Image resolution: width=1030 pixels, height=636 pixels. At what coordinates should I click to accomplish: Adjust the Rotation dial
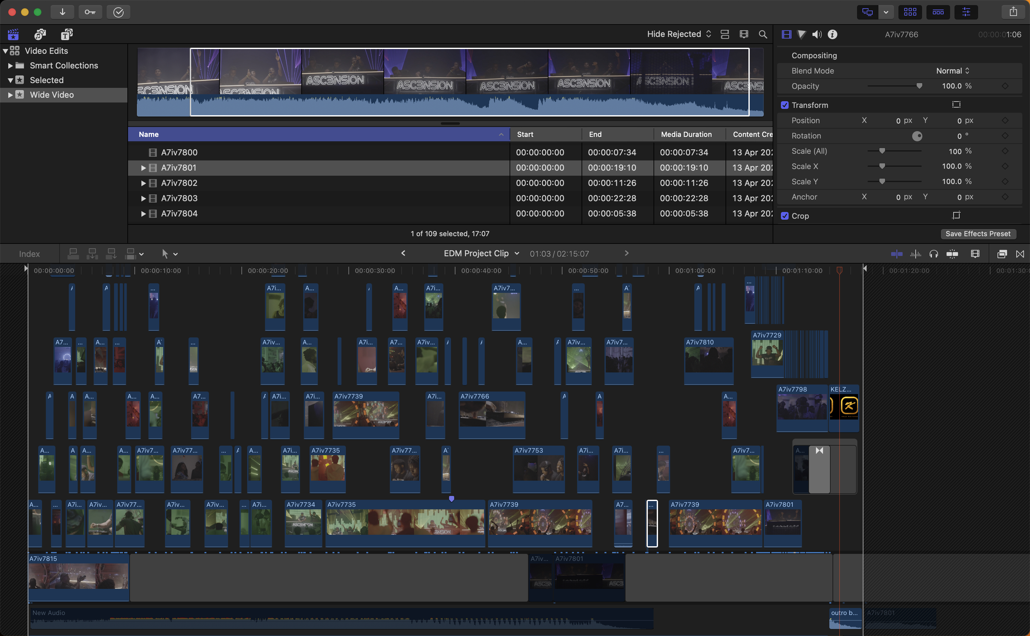click(x=917, y=136)
